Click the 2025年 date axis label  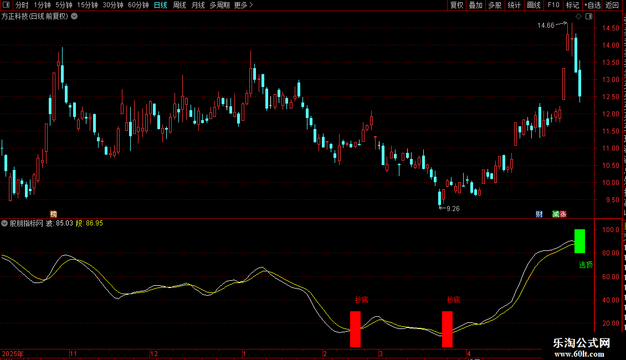13,354
